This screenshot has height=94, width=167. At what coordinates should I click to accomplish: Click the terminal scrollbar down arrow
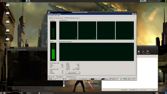point(64,86)
